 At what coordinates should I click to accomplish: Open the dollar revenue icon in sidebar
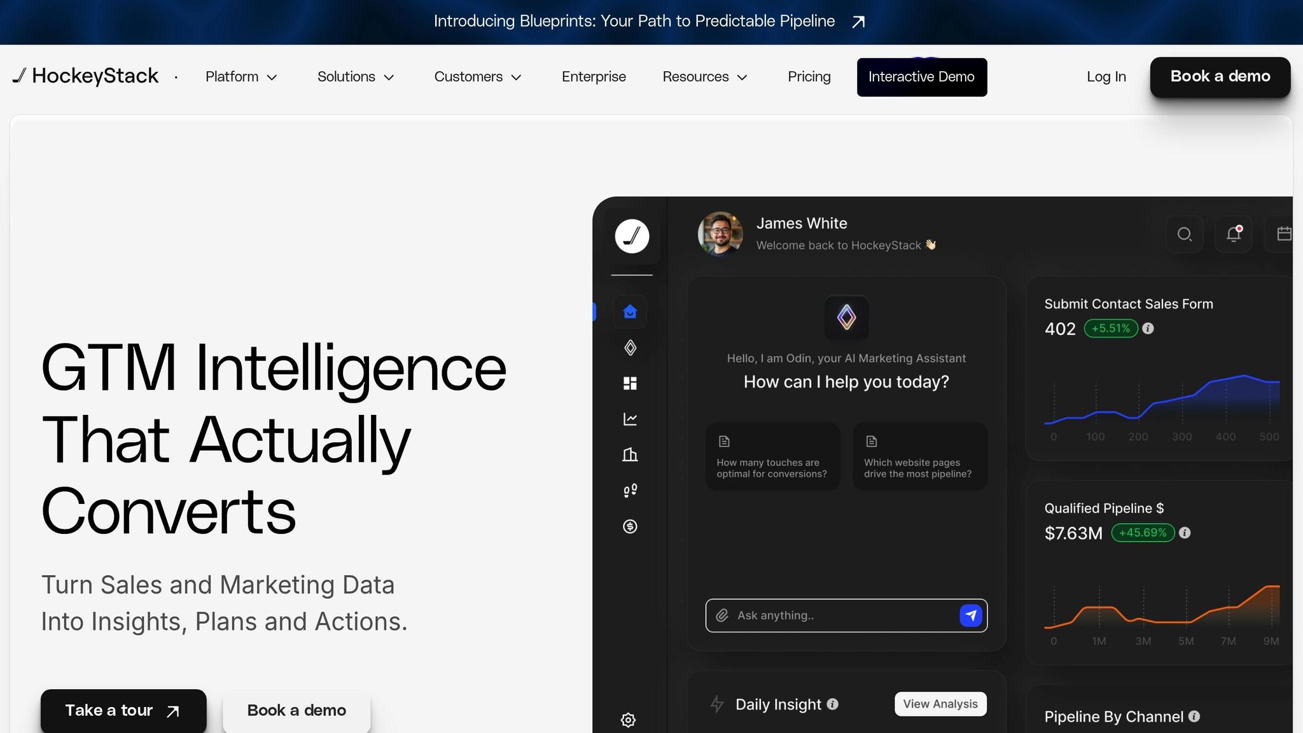click(630, 526)
